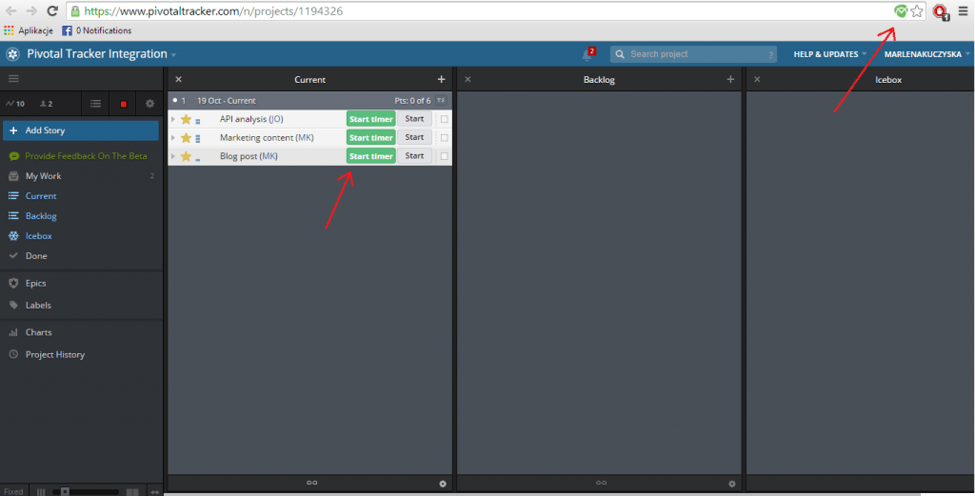Open the MARLENAKUCZYSKA user menu
Image resolution: width=975 pixels, height=496 pixels.
[926, 54]
